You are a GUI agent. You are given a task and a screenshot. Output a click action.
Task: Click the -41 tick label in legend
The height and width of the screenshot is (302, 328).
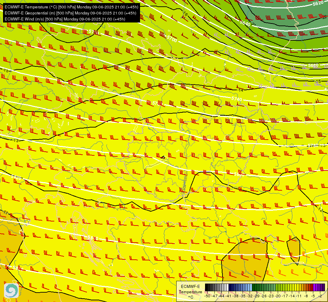(x=229, y=296)
